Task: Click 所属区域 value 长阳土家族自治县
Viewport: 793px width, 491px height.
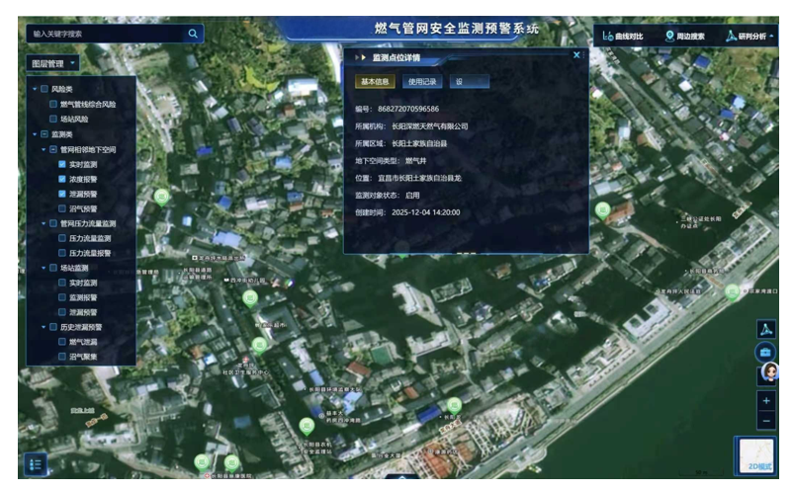Action: click(419, 143)
